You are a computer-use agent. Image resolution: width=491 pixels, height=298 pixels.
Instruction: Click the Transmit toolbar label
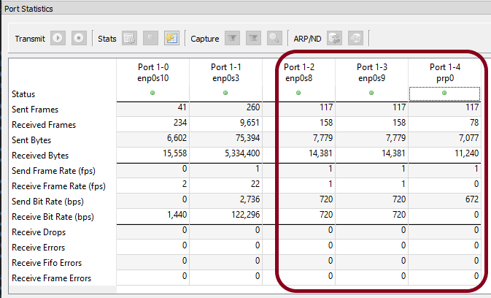pyautogui.click(x=30, y=39)
